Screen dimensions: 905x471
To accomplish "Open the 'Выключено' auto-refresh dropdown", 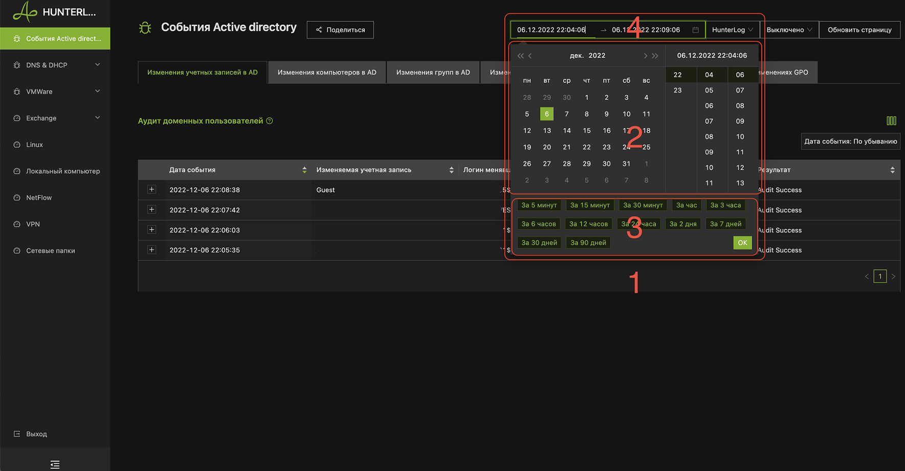I will pyautogui.click(x=789, y=30).
